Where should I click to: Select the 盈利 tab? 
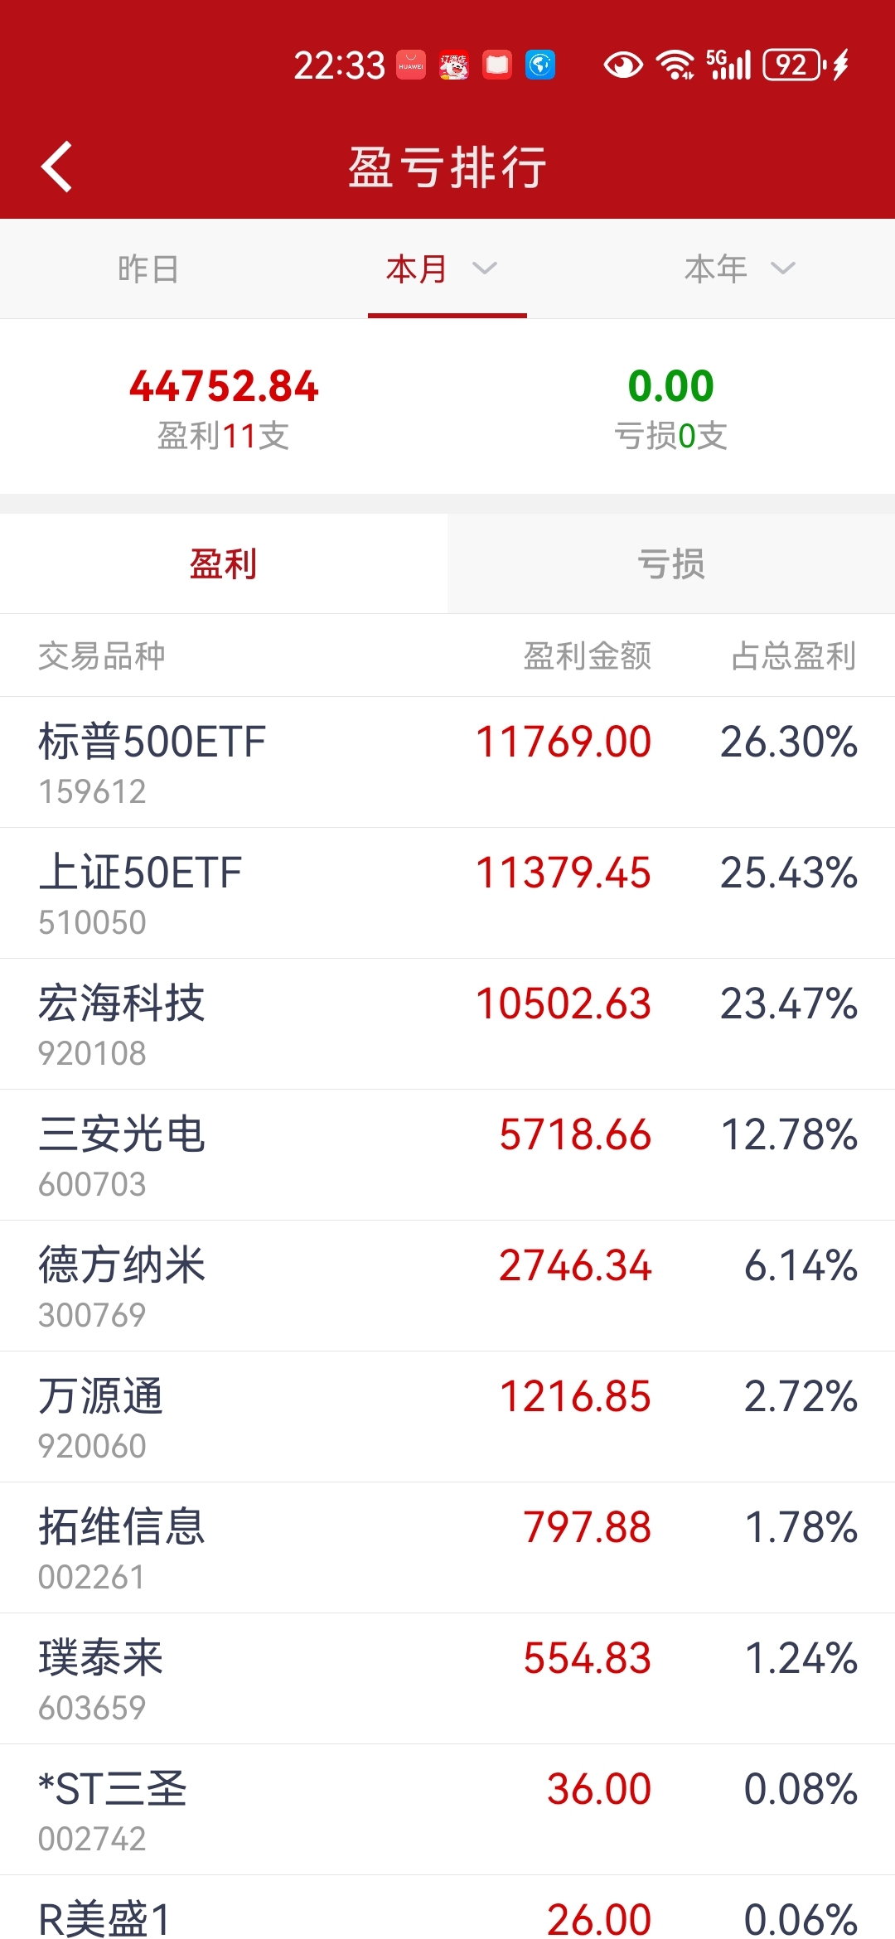pos(224,563)
